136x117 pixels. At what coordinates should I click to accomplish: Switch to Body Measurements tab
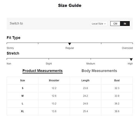tap(99, 71)
